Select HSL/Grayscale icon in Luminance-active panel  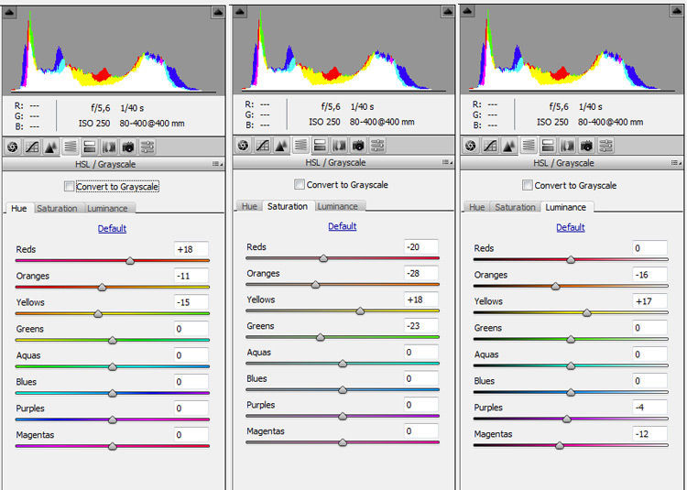coord(529,146)
